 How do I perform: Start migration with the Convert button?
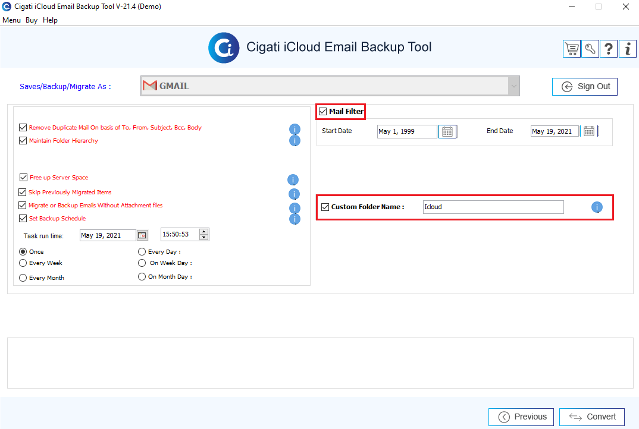592,417
